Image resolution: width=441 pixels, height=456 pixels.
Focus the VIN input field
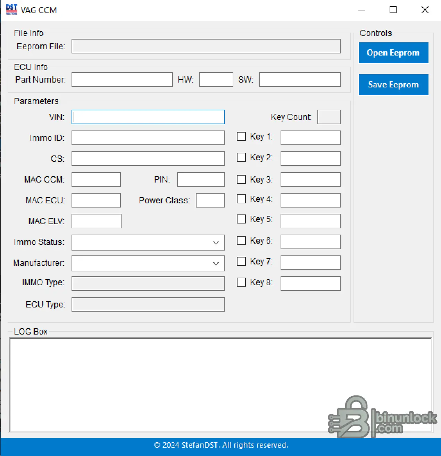(x=148, y=117)
